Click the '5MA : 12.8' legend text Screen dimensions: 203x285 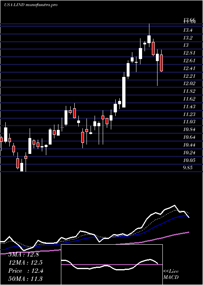click(x=24, y=254)
